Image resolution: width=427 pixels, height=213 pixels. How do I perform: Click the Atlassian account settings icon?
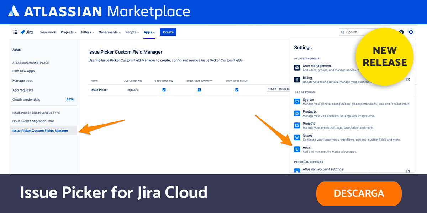297,171
